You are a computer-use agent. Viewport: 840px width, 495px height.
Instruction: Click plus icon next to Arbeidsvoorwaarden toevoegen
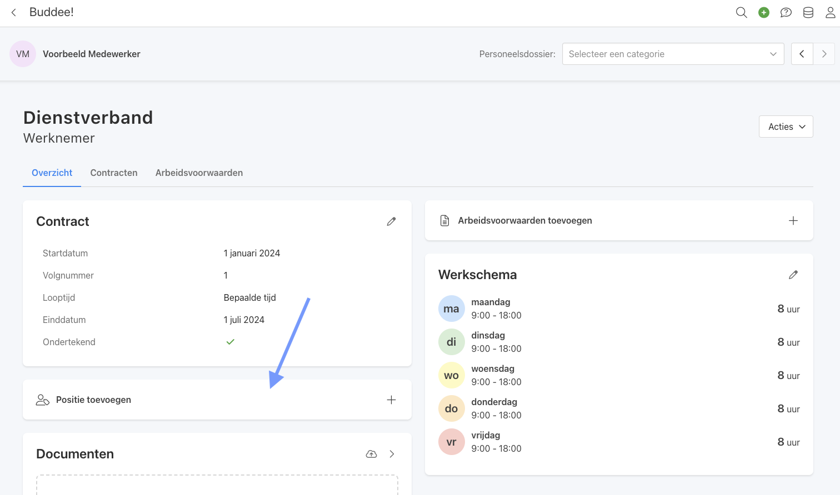pyautogui.click(x=793, y=220)
